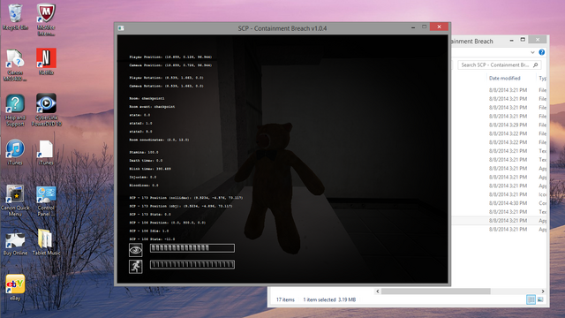Sort by Date modified column header
The width and height of the screenshot is (565, 318).
pos(504,79)
